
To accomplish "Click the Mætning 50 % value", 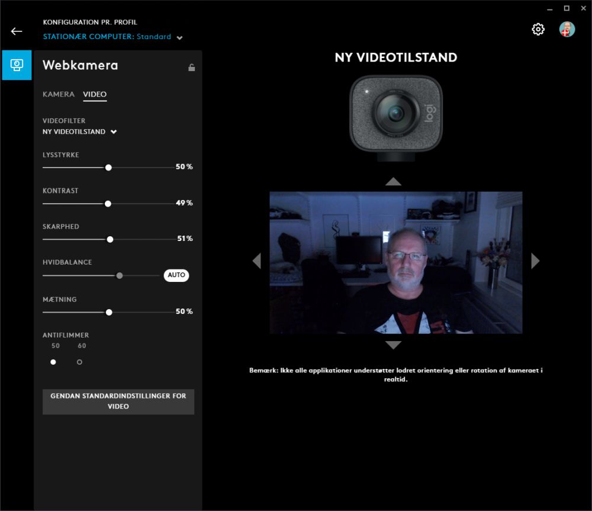I will [184, 311].
